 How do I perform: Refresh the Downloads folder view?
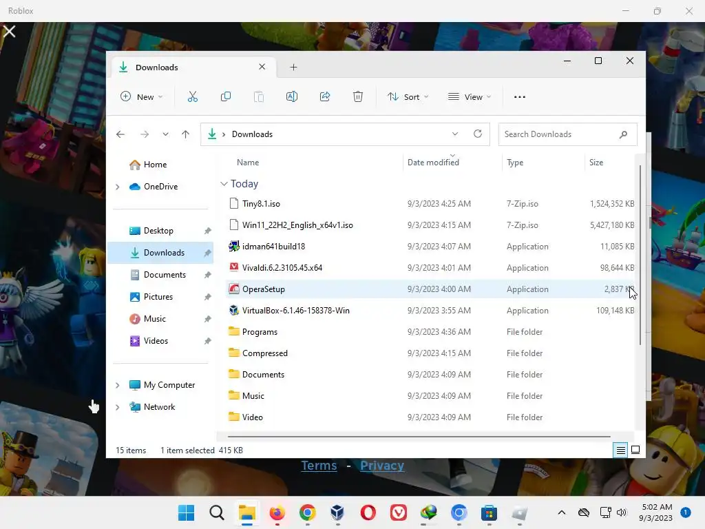[x=478, y=134]
